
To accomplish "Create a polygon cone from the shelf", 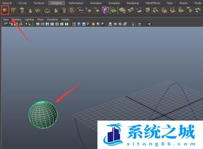I will [30, 11].
